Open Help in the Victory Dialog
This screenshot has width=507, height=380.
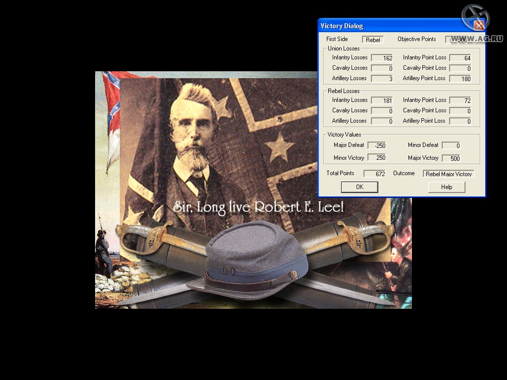click(447, 187)
